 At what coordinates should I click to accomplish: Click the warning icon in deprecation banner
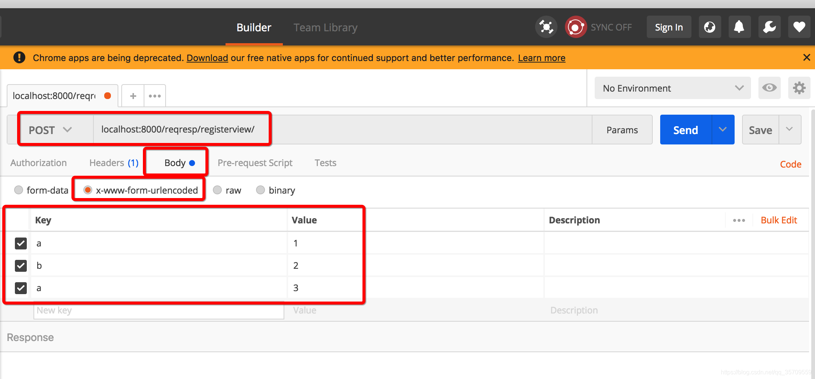19,58
